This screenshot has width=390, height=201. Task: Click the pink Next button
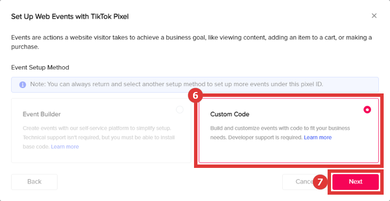[355, 182]
